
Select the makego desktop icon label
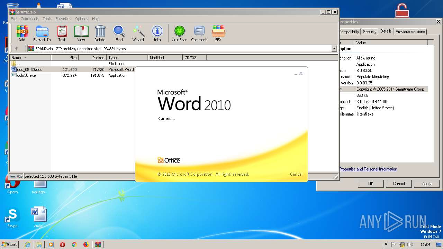pyautogui.click(x=38, y=192)
